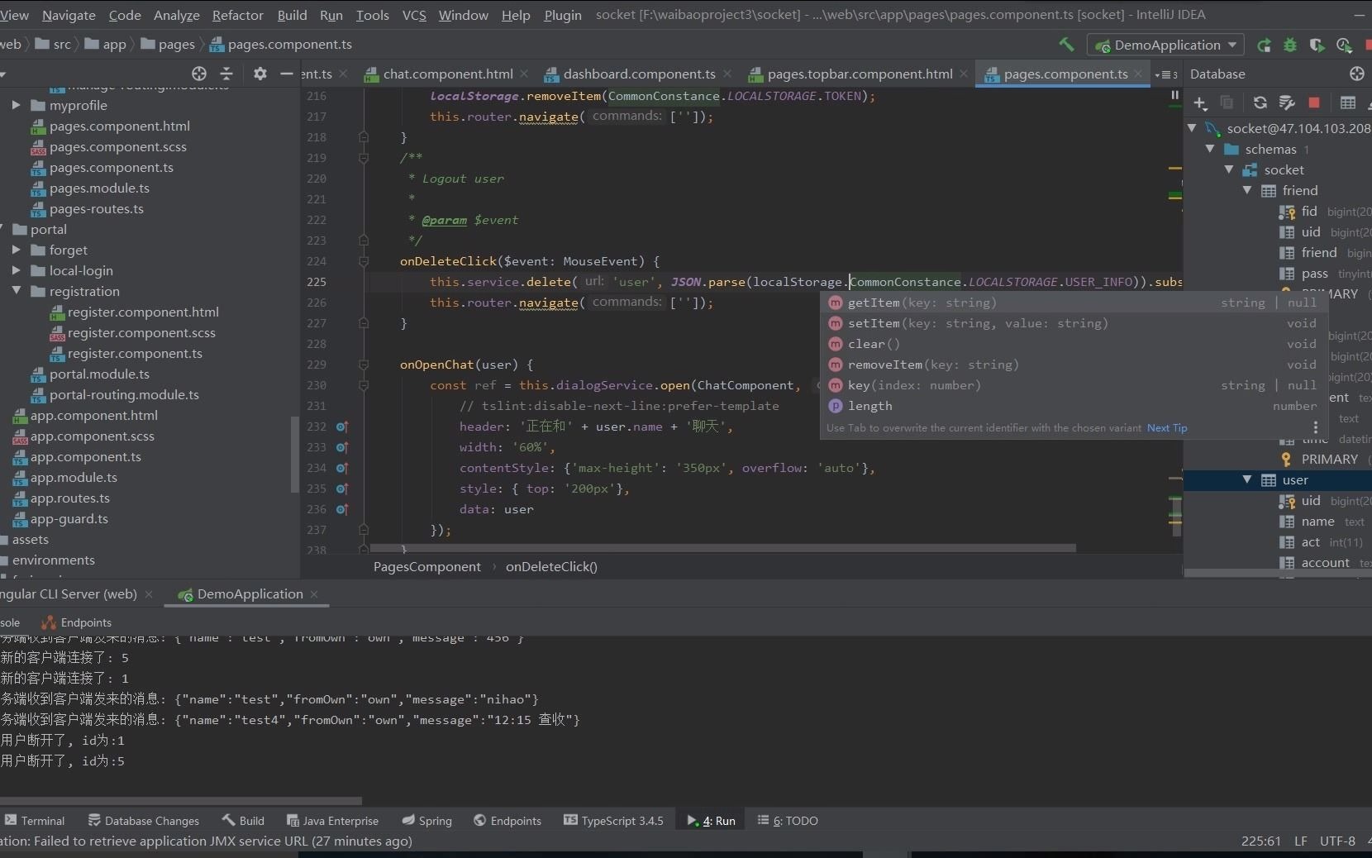Hide the Project panel with minus icon

[x=287, y=74]
